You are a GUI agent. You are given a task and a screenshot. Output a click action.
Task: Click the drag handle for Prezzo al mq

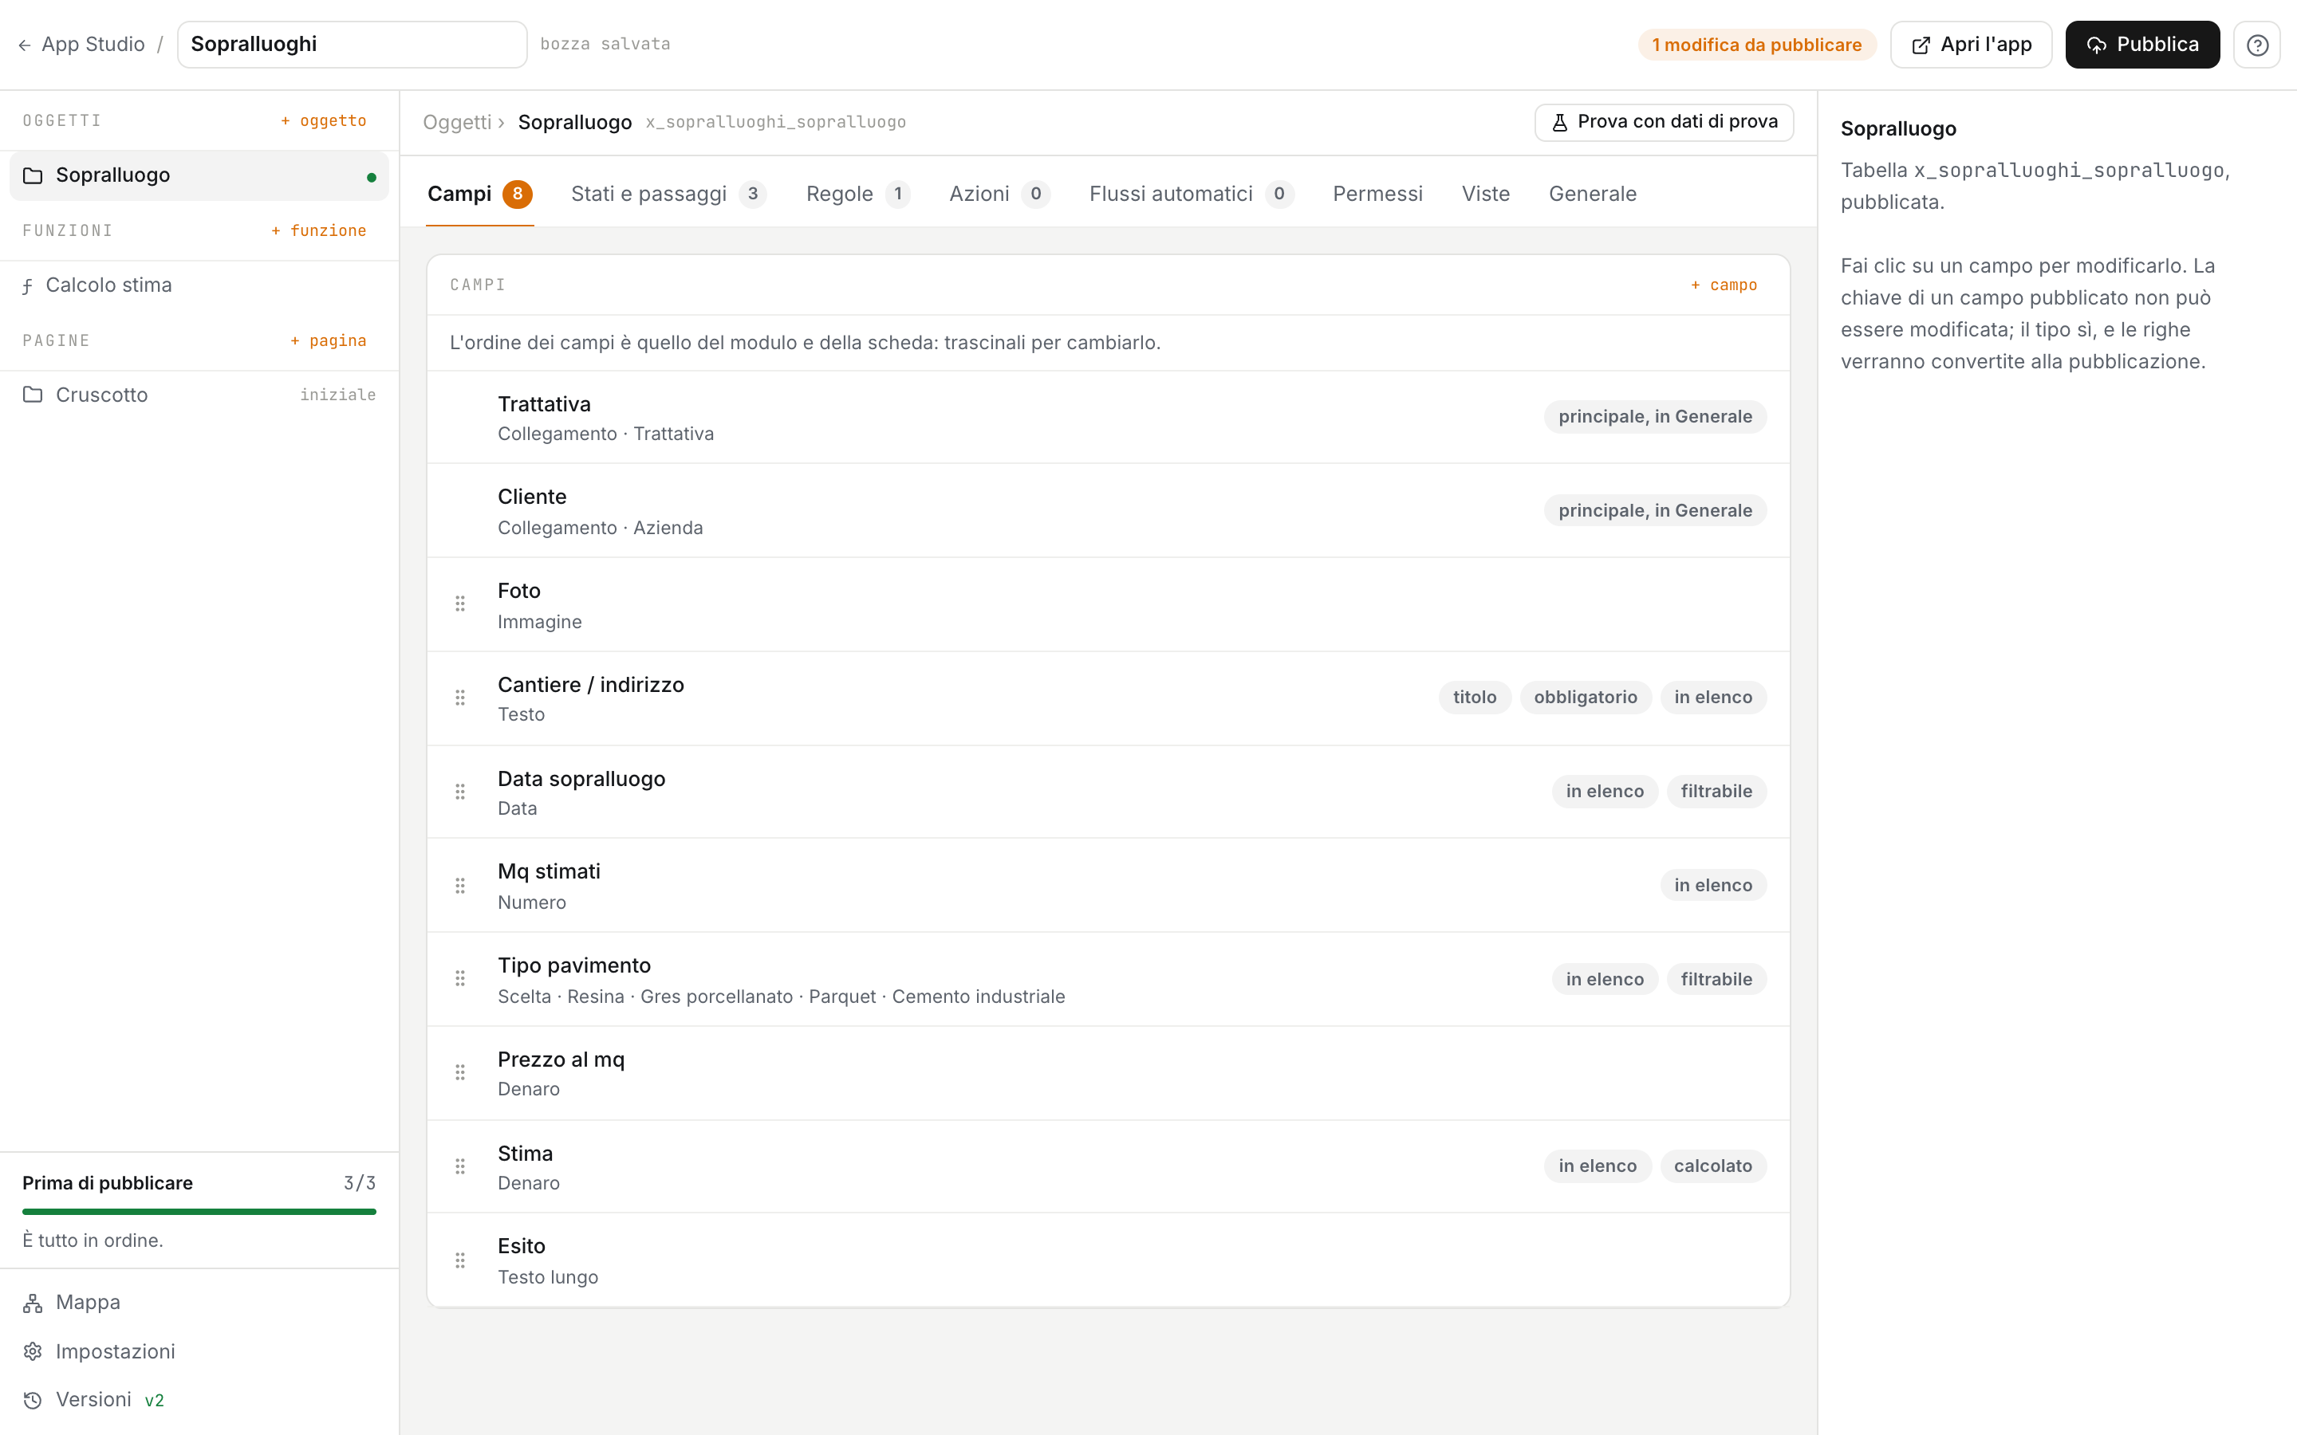click(x=460, y=1072)
